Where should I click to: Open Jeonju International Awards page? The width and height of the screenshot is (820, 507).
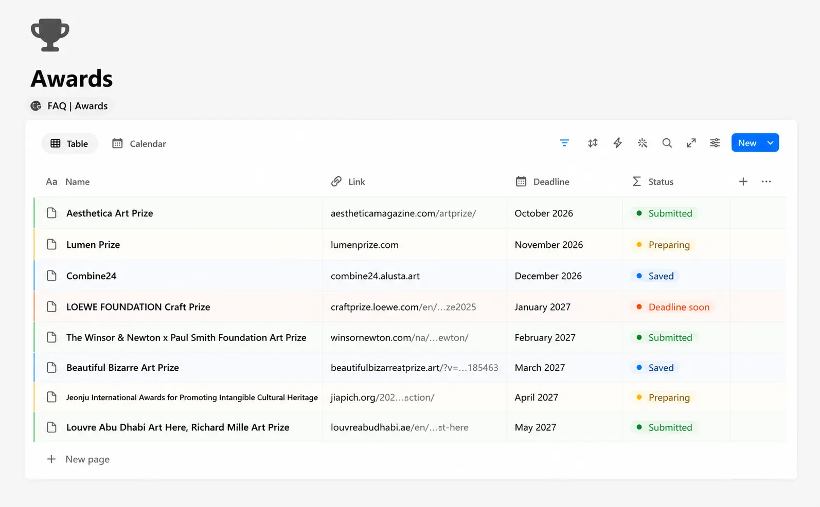point(192,397)
